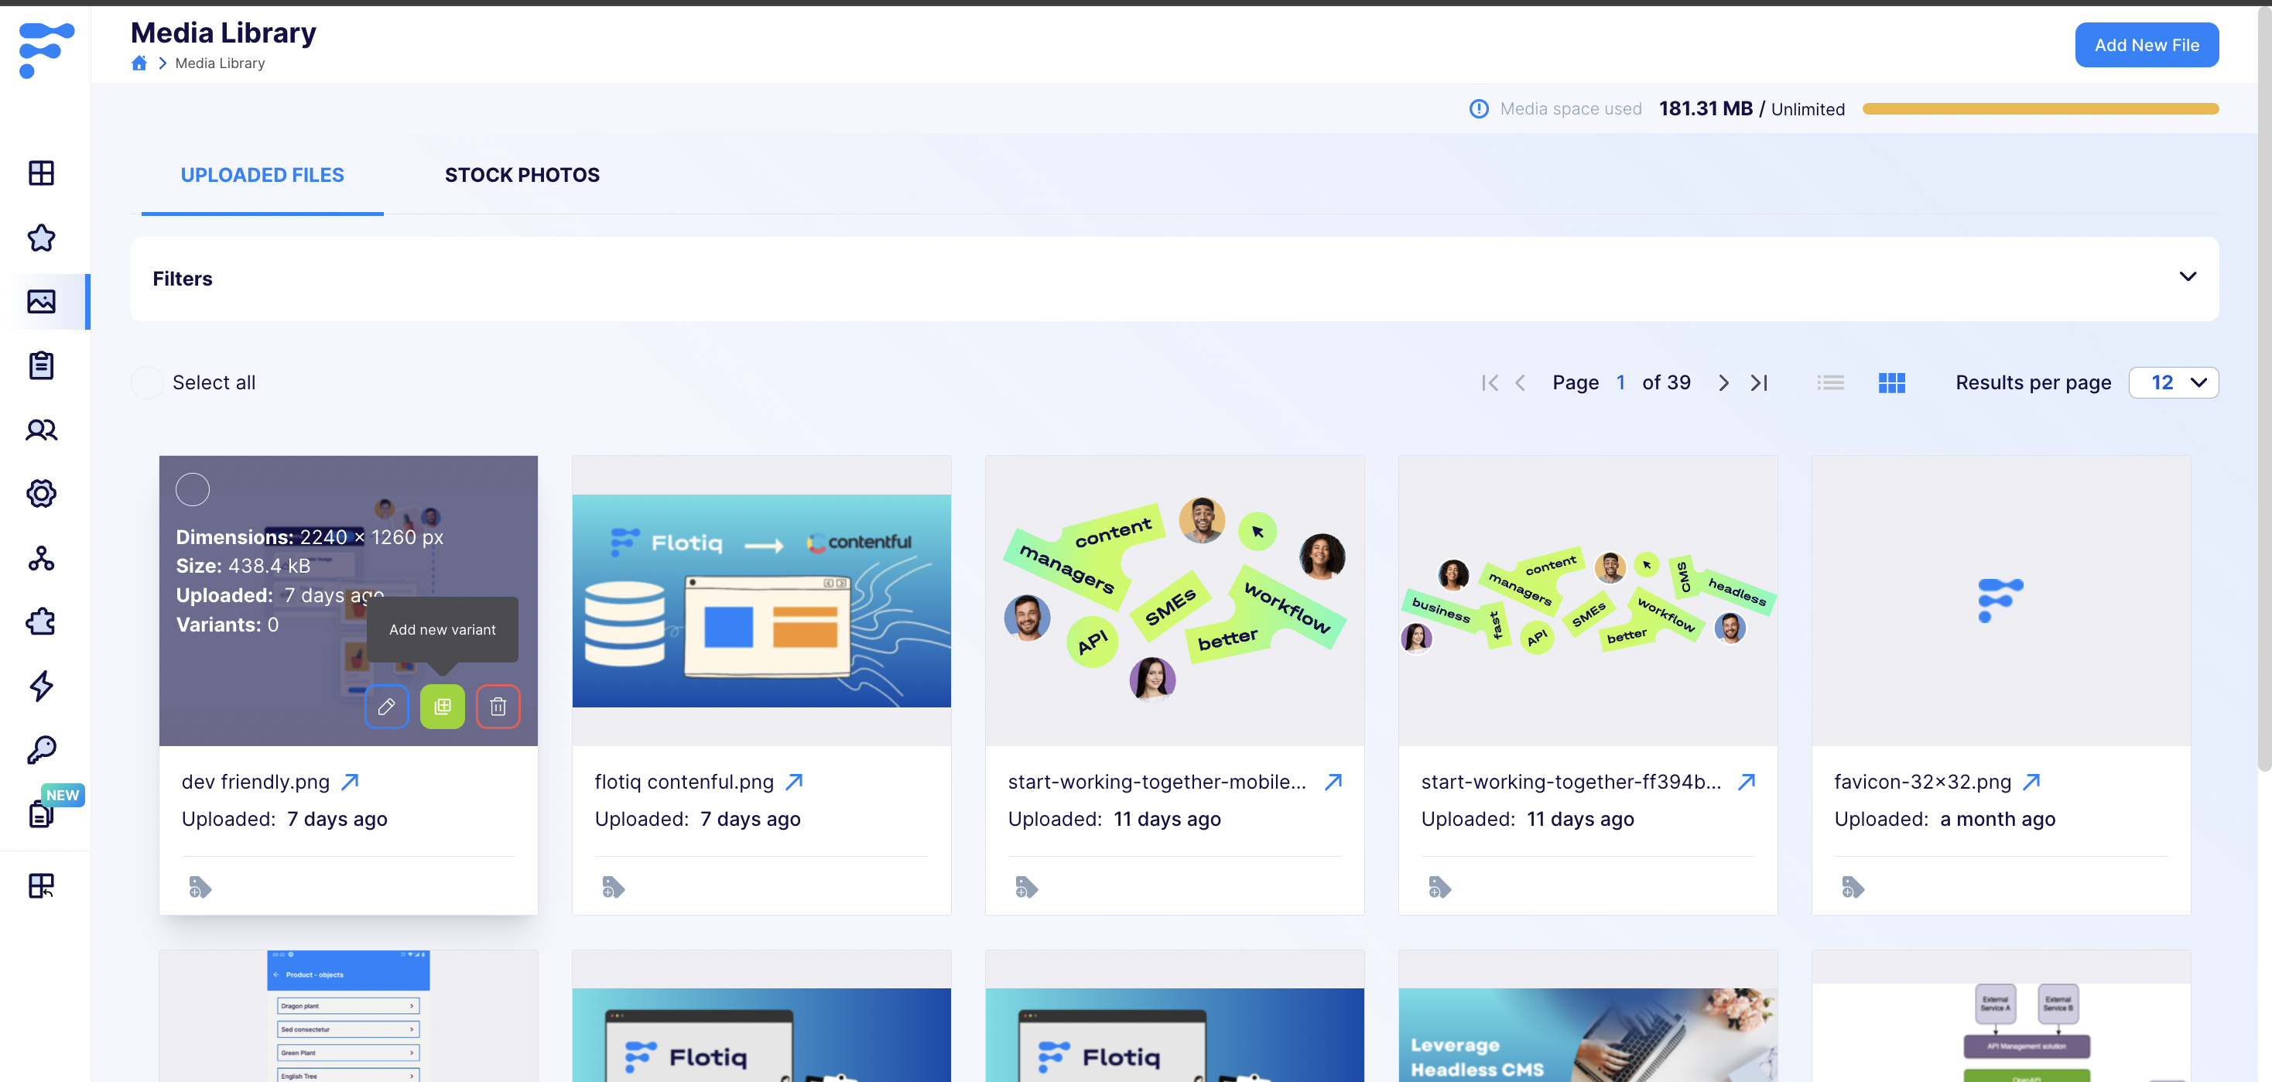Open the star favorites icon in sidebar
Viewport: 2272px width, 1082px height.
coord(42,237)
